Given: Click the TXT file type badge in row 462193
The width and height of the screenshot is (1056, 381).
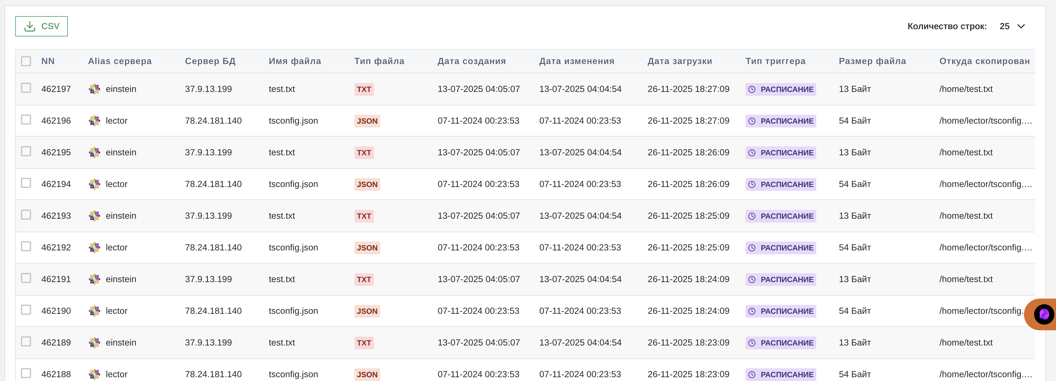Looking at the screenshot, I should [364, 216].
